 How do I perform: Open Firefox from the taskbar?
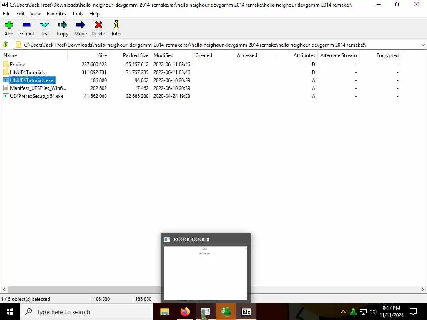tap(185, 312)
